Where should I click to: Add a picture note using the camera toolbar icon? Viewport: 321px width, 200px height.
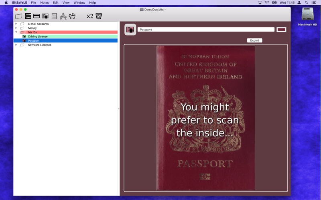(x=45, y=16)
